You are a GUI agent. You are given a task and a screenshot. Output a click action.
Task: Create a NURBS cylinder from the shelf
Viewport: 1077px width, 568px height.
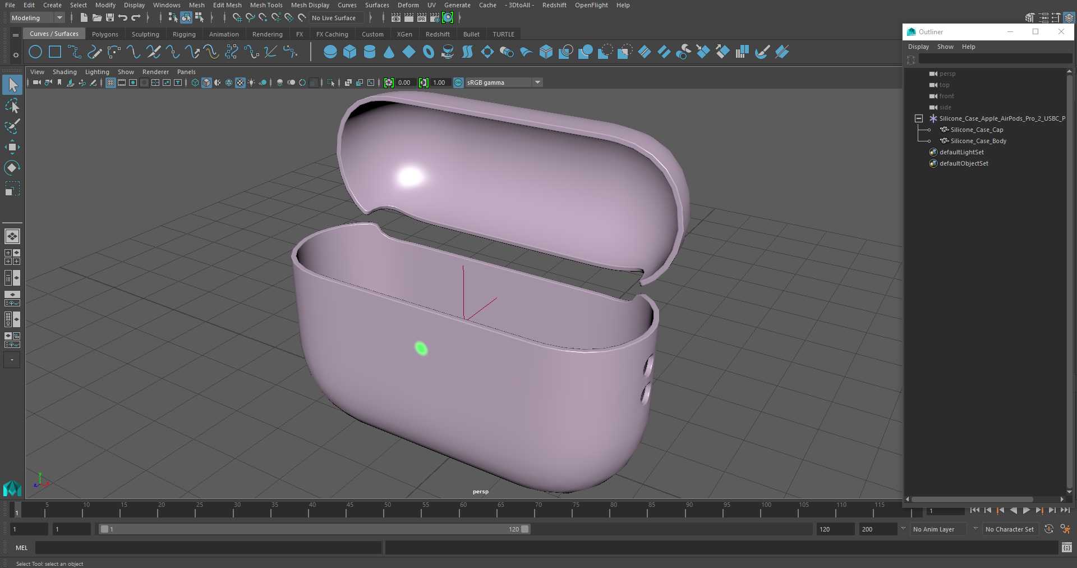pyautogui.click(x=370, y=52)
